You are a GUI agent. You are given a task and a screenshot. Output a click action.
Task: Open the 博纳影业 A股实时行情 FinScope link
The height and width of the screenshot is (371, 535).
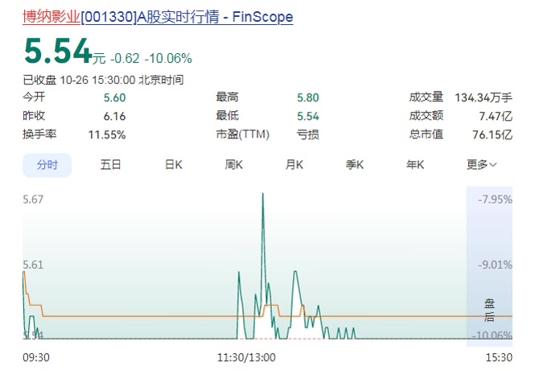pyautogui.click(x=158, y=17)
